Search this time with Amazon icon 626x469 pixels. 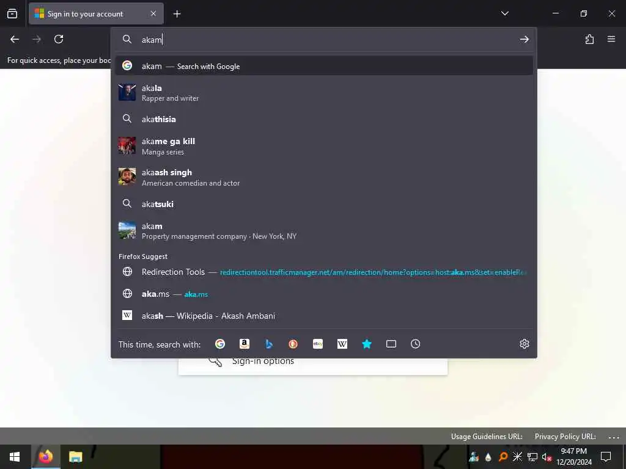245,344
